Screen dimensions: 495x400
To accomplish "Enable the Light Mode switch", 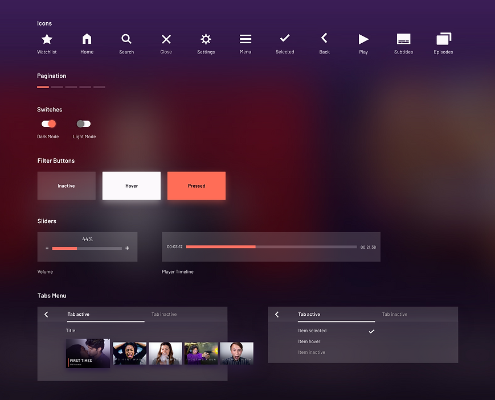I will coord(84,123).
